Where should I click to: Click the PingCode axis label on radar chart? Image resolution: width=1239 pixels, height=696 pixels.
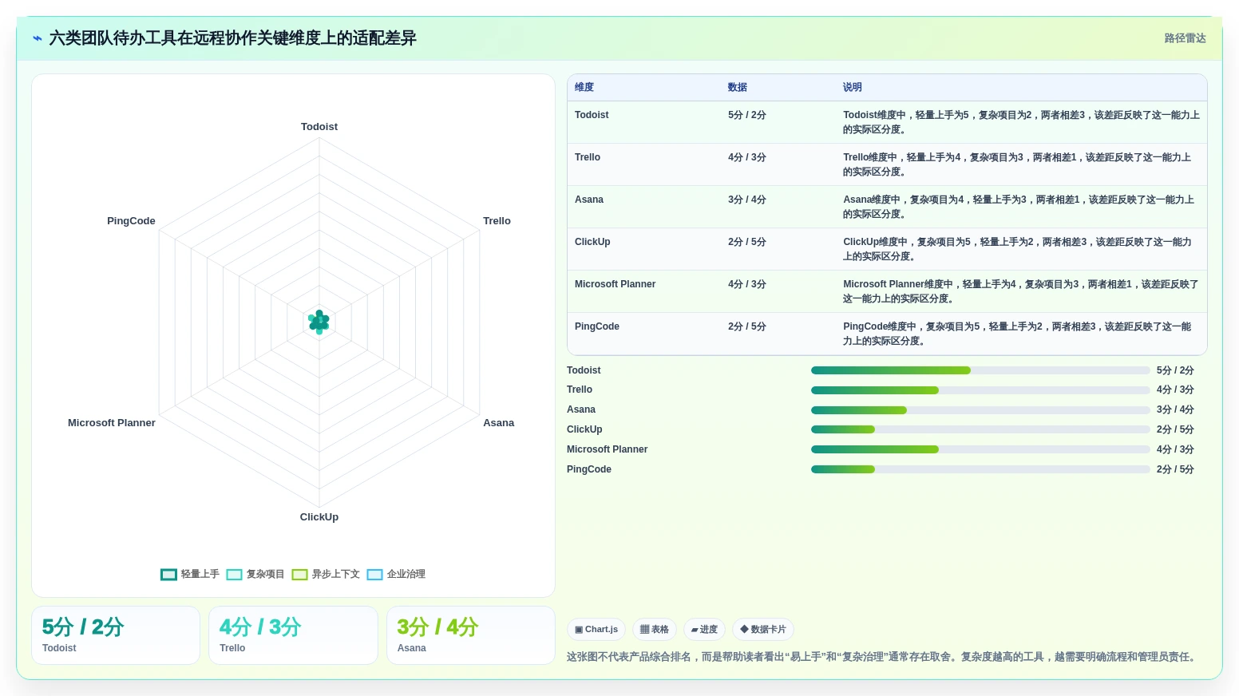point(131,221)
